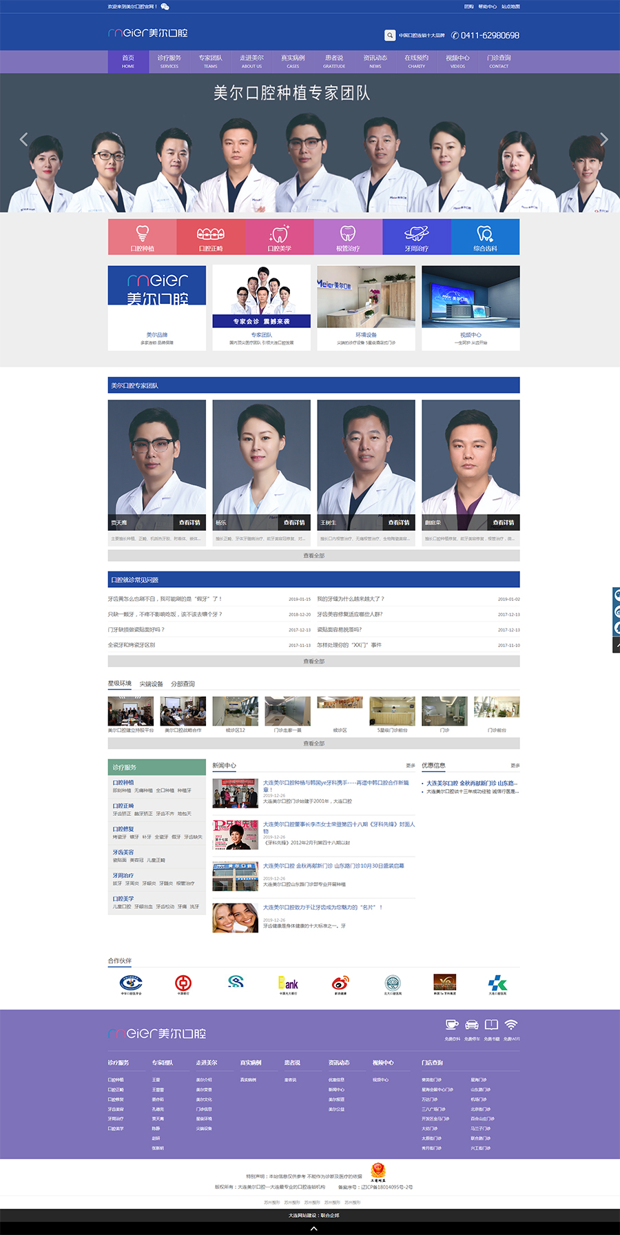Select the 根管治疗 root canal tile
The width and height of the screenshot is (620, 1235).
click(x=348, y=237)
